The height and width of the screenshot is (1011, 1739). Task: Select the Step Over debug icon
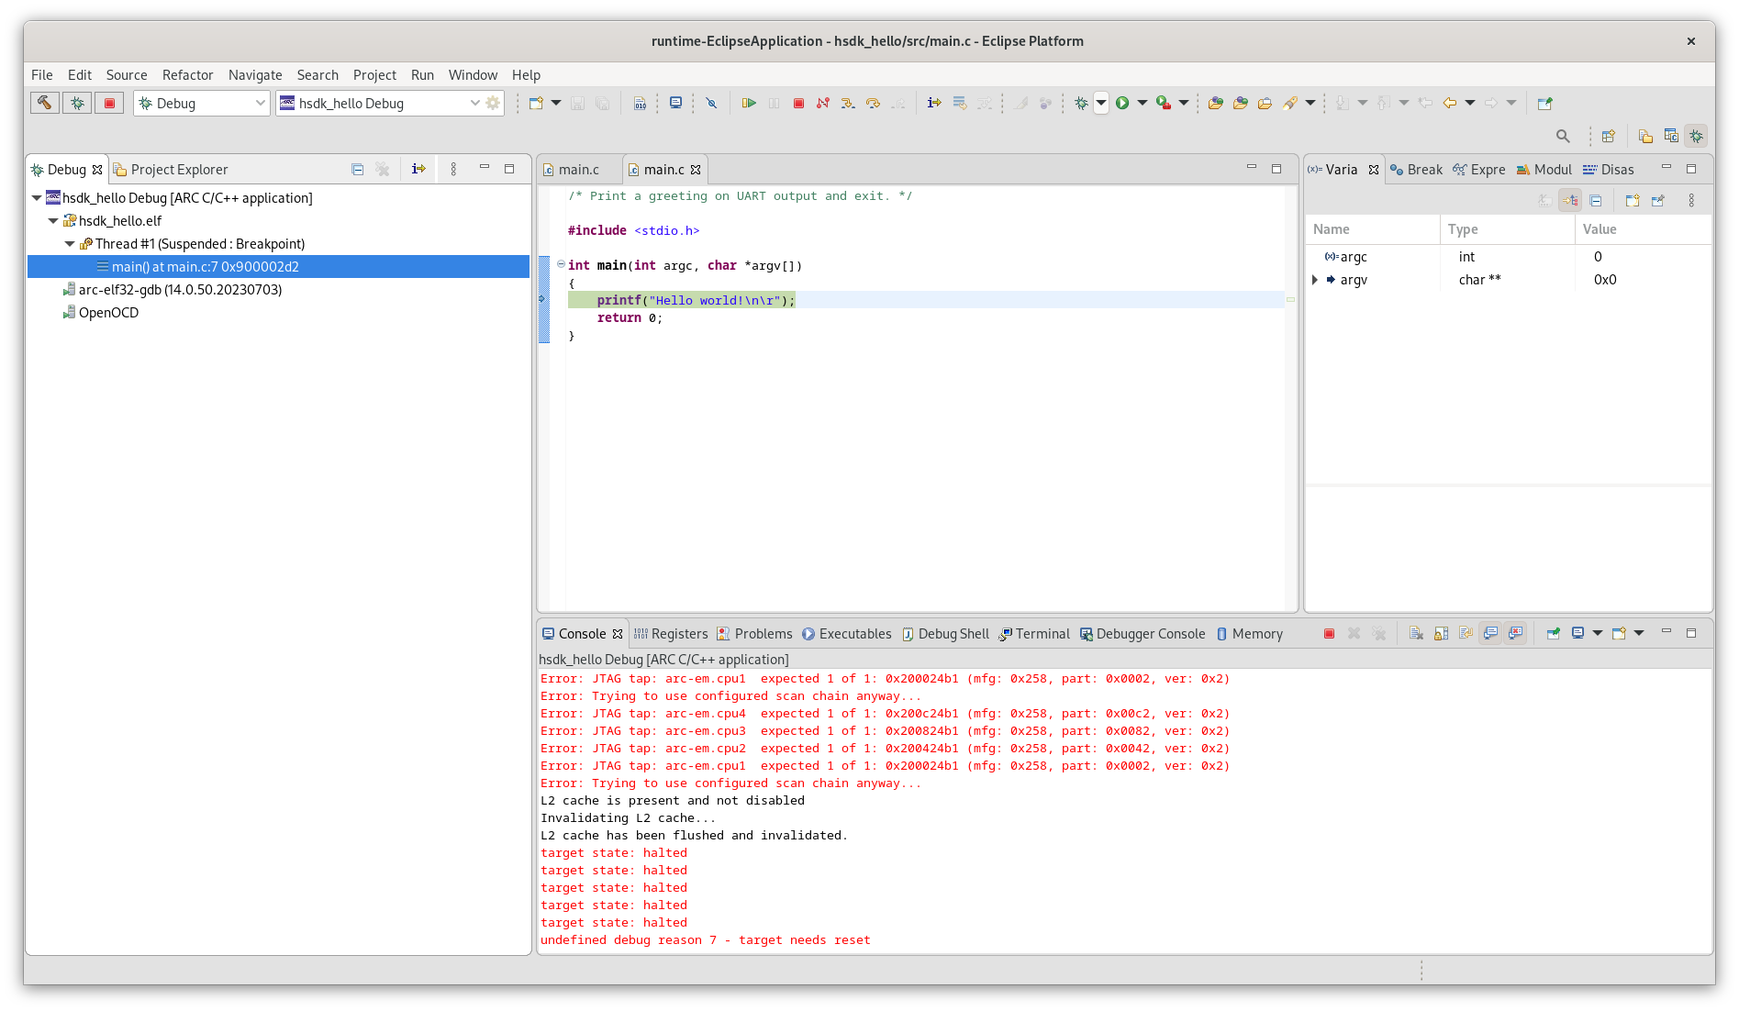coord(873,103)
